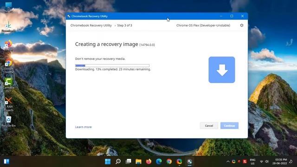Click the Creating a recovery image heading

pyautogui.click(x=106, y=44)
